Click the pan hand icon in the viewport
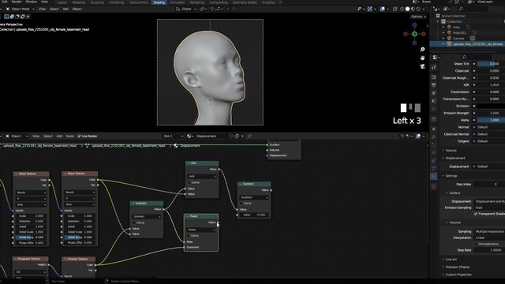Screen dimensions: 505x284 (x=422, y=58)
